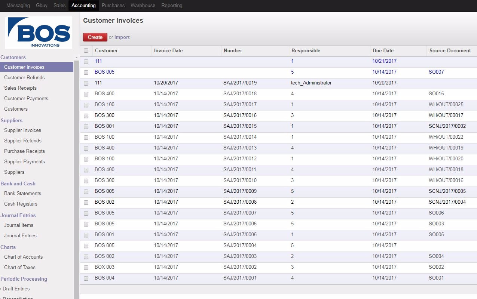Screen dimensions: 477x299
Task: Open invoice SAJ/2017/0008 for BOS 002
Action: [240, 202]
